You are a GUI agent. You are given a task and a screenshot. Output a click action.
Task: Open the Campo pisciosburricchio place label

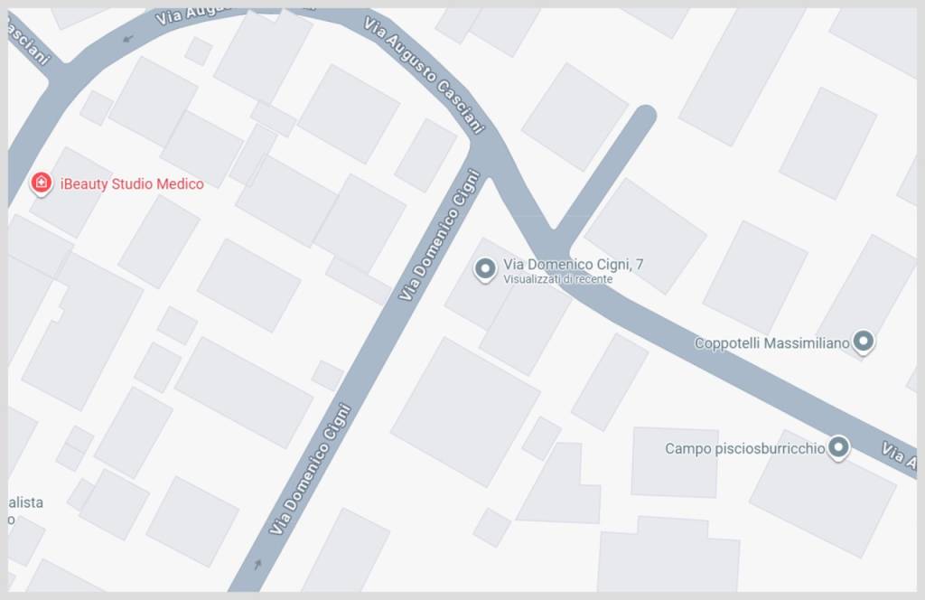pyautogui.click(x=745, y=449)
